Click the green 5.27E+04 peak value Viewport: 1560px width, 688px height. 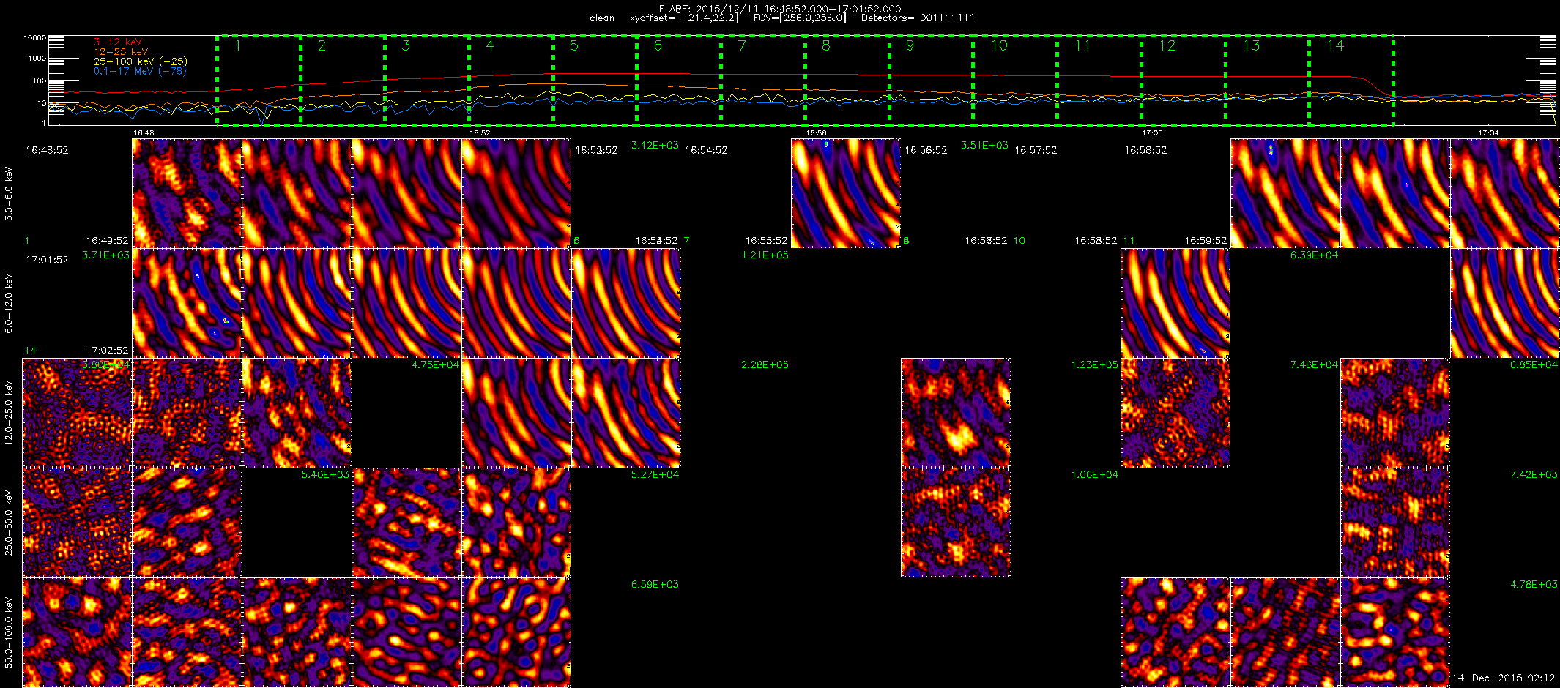[655, 475]
